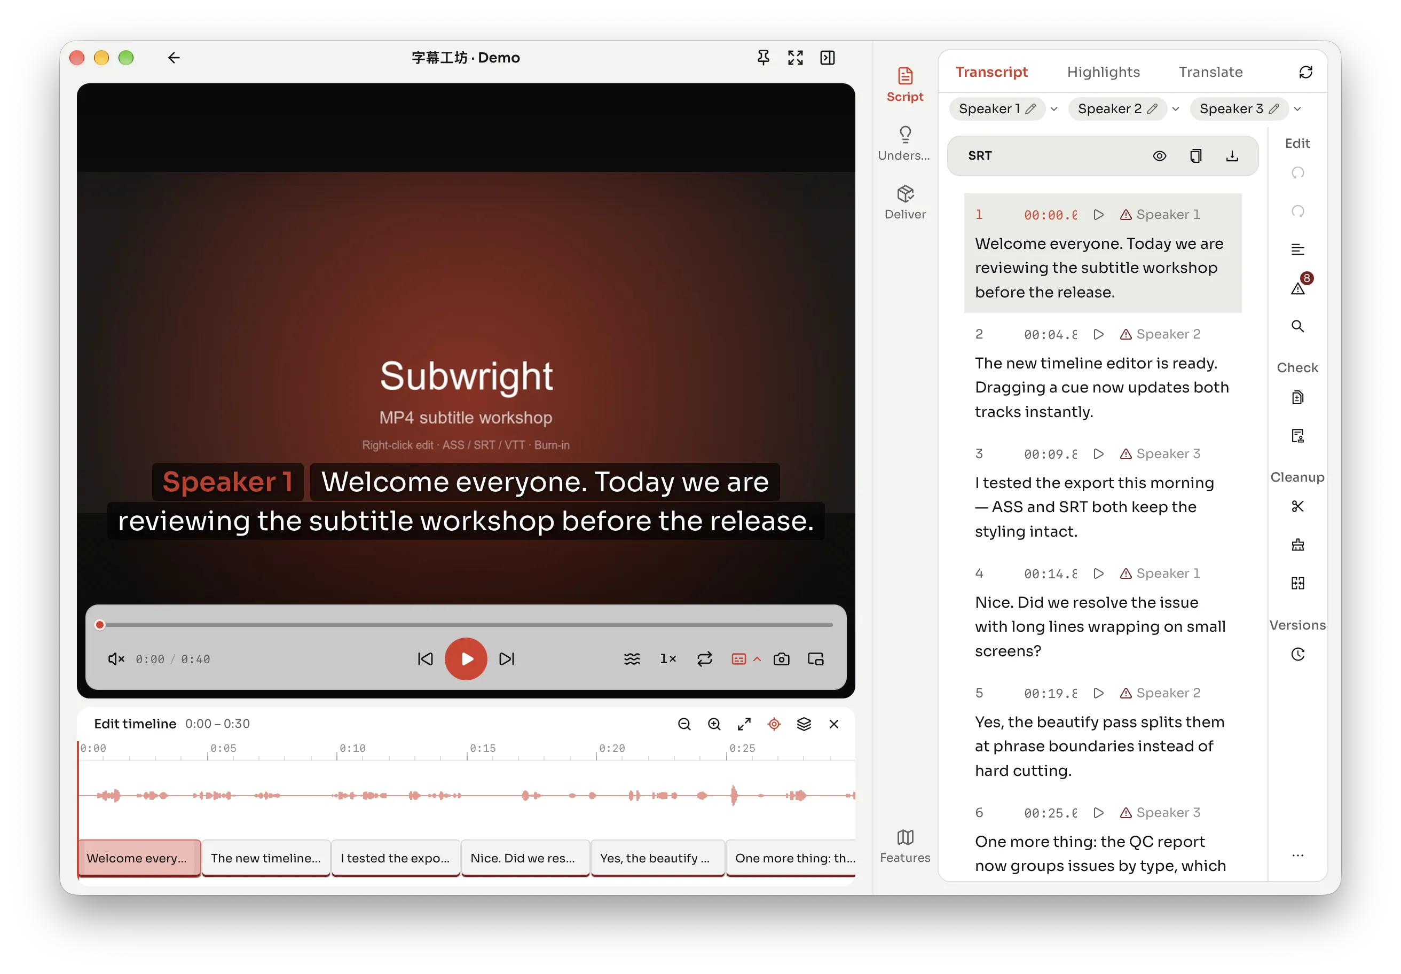
Task: Close the edit timeline panel
Action: [833, 724]
